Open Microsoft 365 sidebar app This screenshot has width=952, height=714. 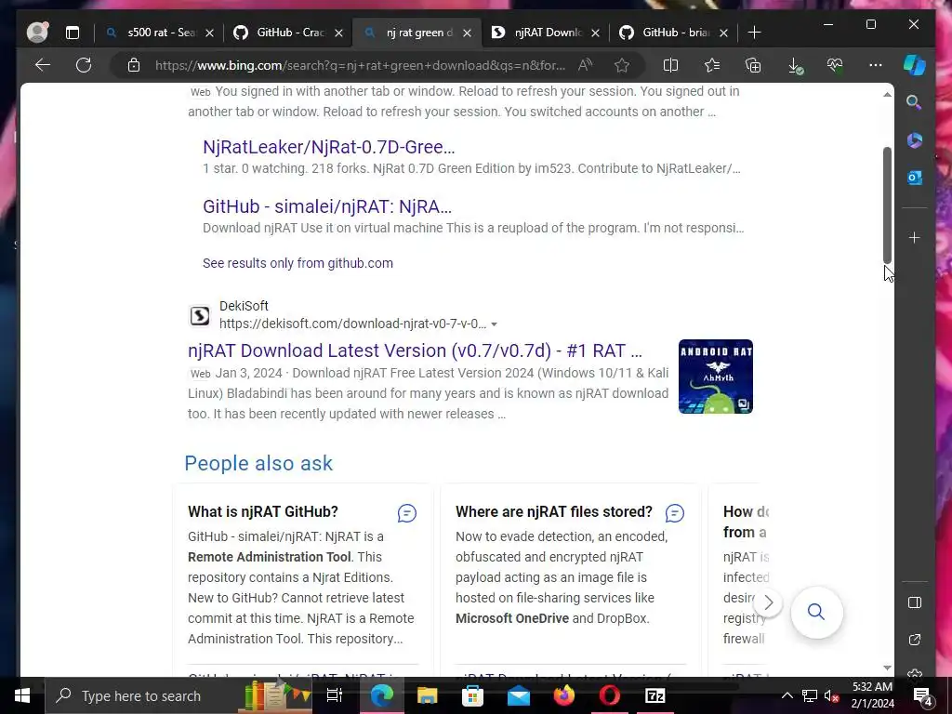(x=915, y=140)
